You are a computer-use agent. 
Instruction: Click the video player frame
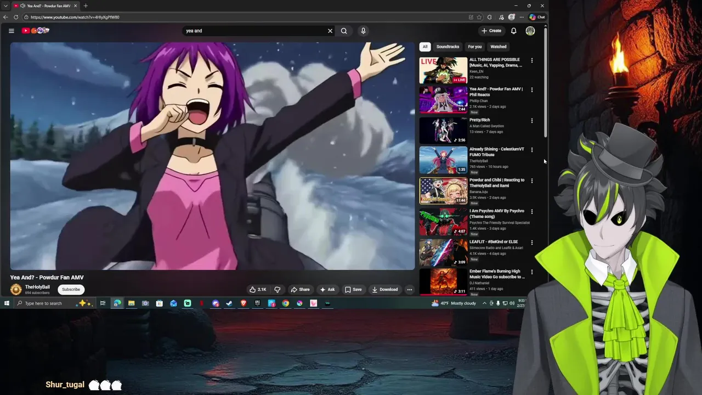tap(212, 156)
